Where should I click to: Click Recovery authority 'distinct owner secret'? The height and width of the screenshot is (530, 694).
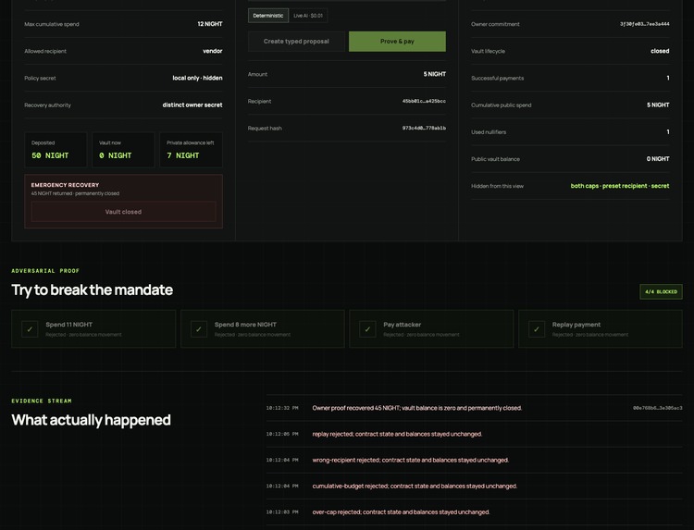(192, 105)
